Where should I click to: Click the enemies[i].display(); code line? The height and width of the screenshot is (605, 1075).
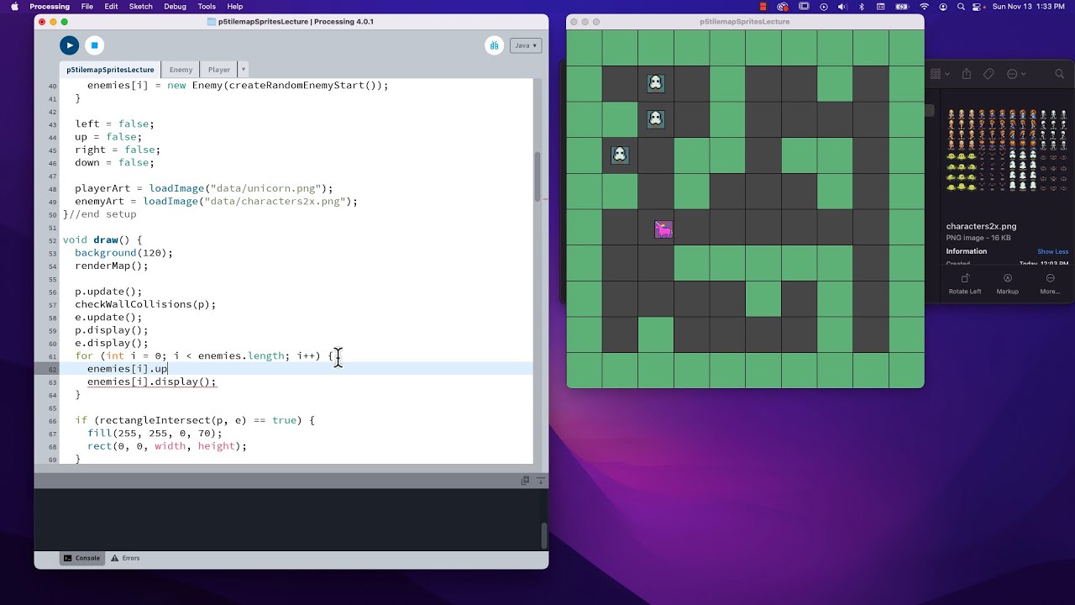(152, 381)
